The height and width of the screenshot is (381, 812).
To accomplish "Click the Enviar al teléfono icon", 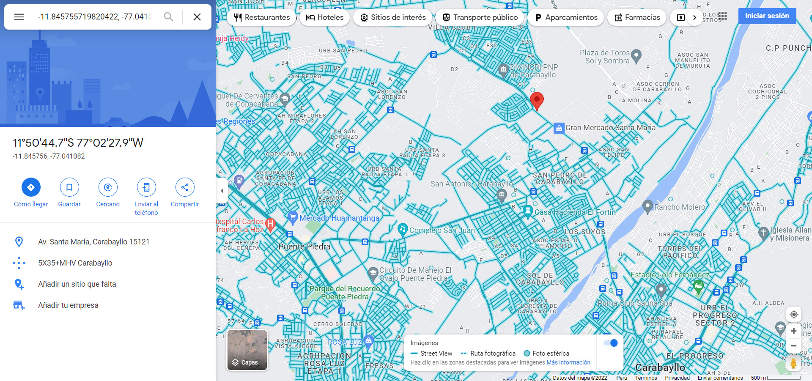I will [x=146, y=187].
